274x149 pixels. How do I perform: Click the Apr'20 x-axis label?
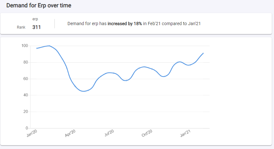tap(70, 134)
